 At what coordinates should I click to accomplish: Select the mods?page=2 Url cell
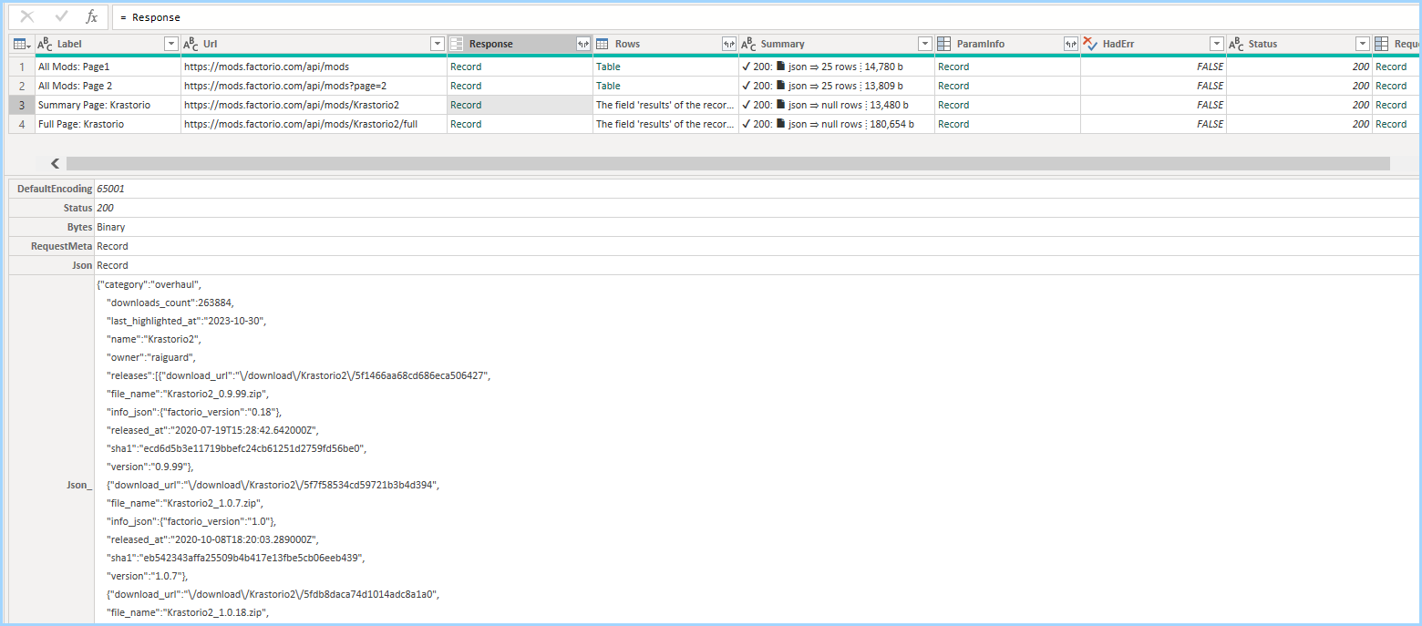(x=314, y=86)
